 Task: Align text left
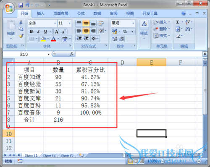[x=79, y=31]
